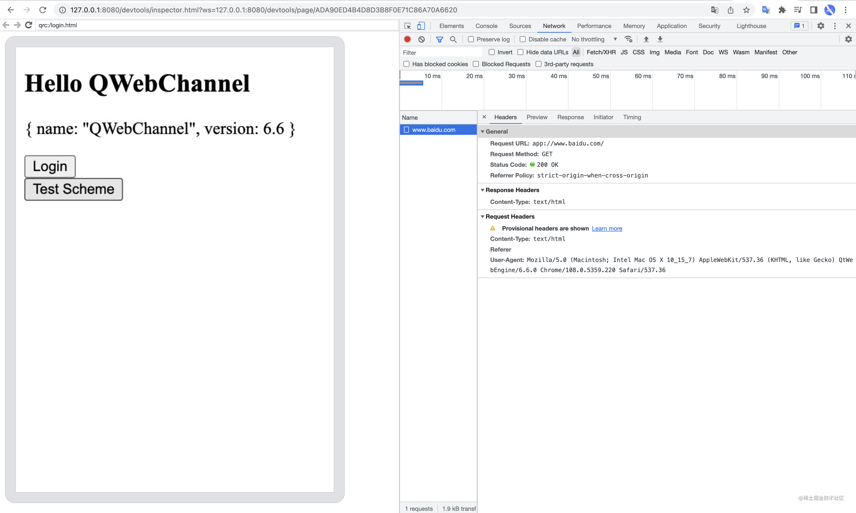The image size is (856, 513).
Task: Collapse the Request Headers section
Action: click(483, 216)
